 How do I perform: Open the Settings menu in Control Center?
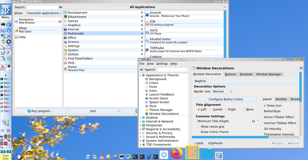pyautogui.click(x=162, y=64)
